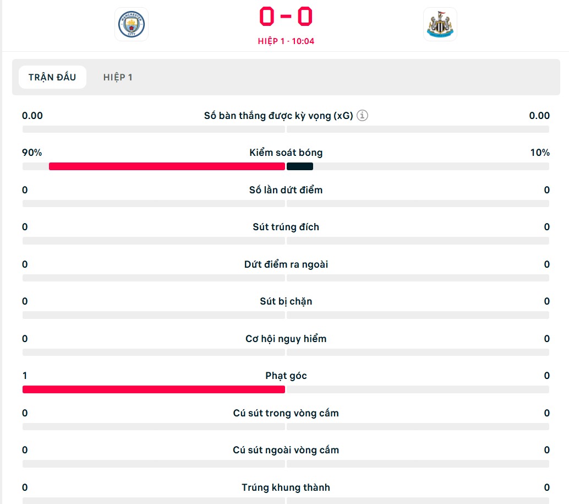Click the Cơ hội nguy hiểm stat label
This screenshot has width=569, height=504.
(286, 339)
